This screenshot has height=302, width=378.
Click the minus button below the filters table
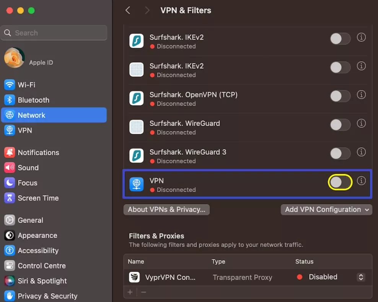pyautogui.click(x=143, y=292)
